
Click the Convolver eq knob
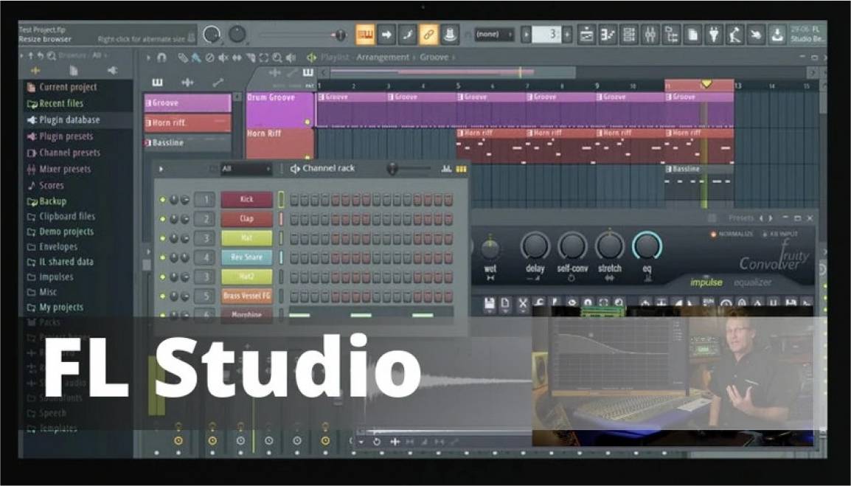647,246
